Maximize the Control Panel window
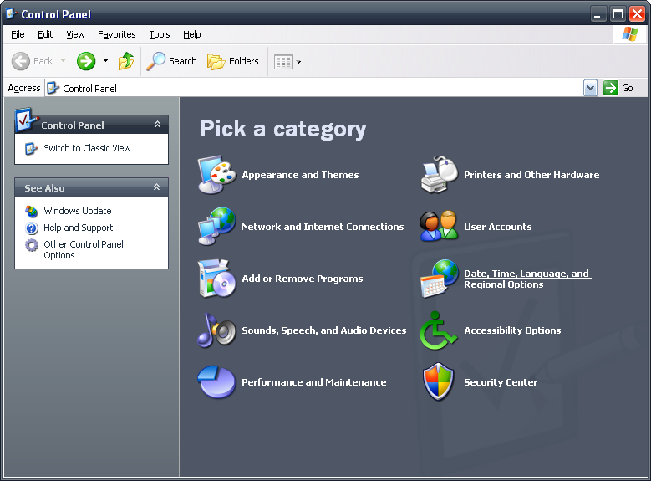Image resolution: width=651 pixels, height=481 pixels. (x=618, y=14)
